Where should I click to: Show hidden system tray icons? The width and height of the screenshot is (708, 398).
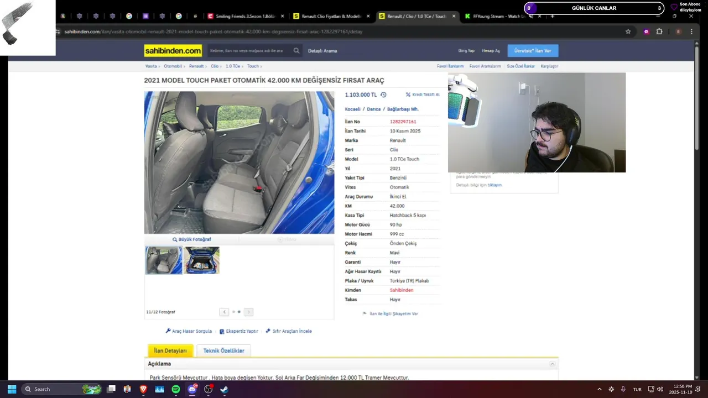point(599,389)
